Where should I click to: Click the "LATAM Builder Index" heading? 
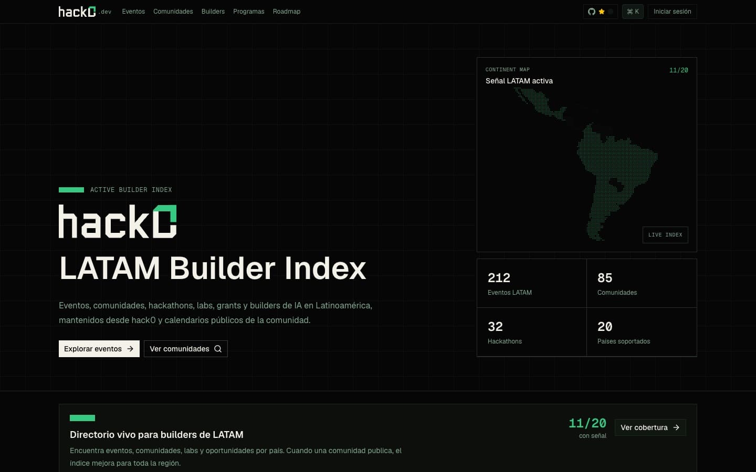click(x=213, y=269)
